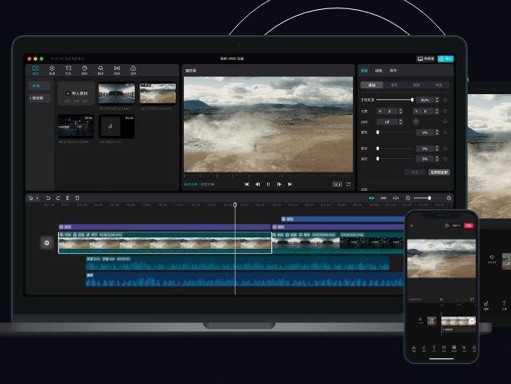Switch to the third tab in properties panel header
Image resolution: width=511 pixels, height=384 pixels.
click(393, 71)
